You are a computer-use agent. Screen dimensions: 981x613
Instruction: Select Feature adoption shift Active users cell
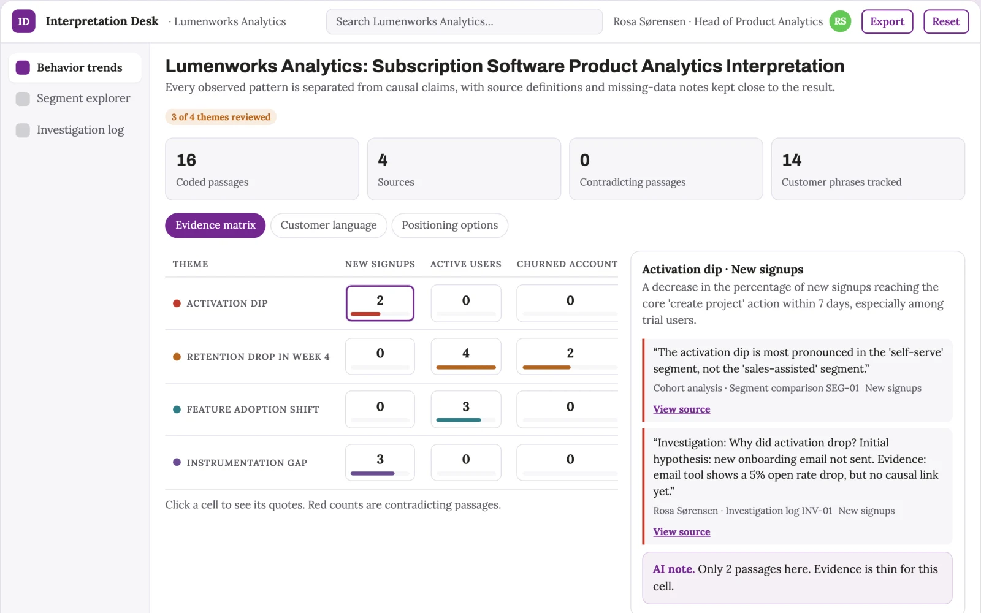click(x=466, y=409)
